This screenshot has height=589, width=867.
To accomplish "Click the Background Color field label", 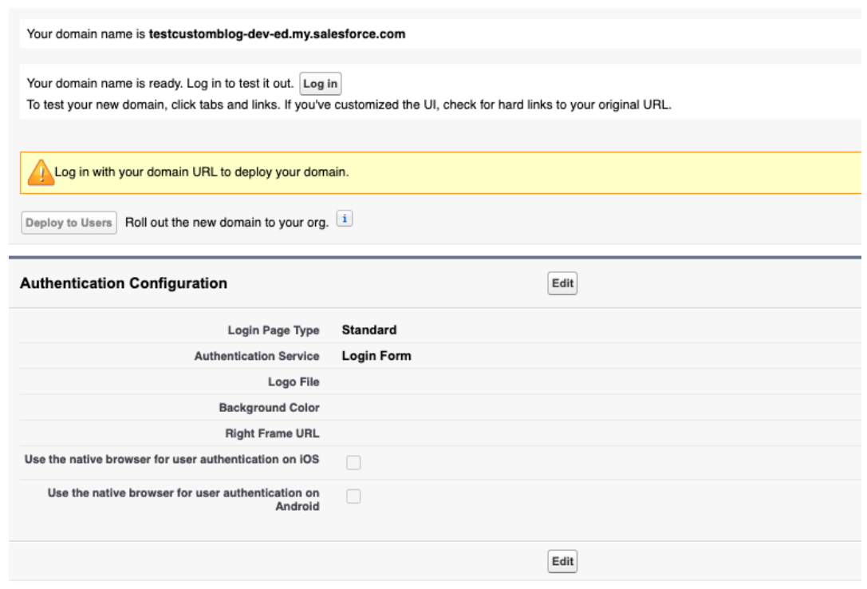I will pos(269,407).
